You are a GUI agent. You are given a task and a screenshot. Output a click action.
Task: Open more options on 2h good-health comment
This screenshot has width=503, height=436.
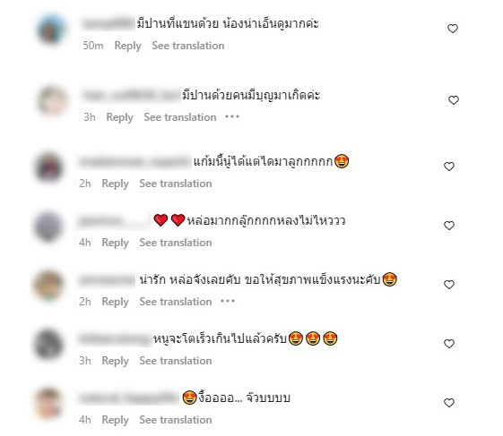pyautogui.click(x=228, y=301)
